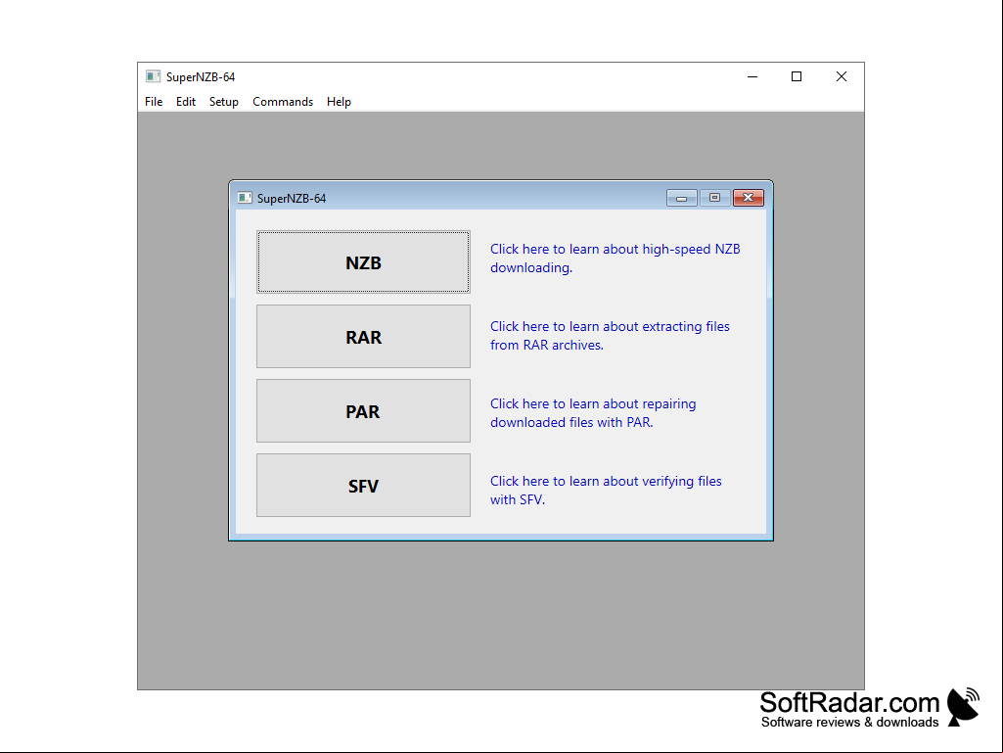
Task: Close the inner SuperNZB-64 child window
Action: 749,198
